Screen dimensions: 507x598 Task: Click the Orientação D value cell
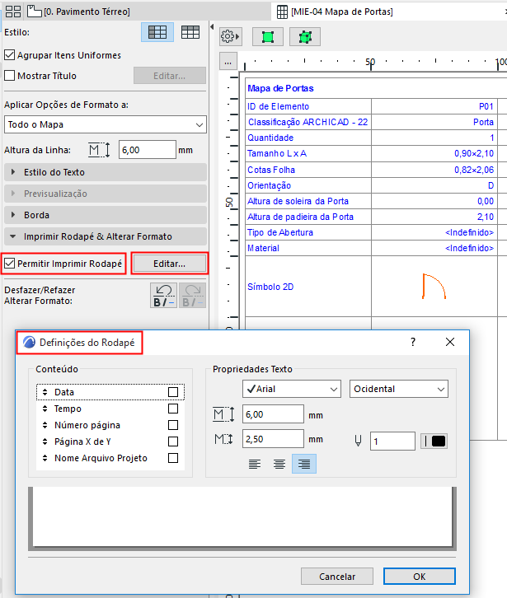click(434, 185)
